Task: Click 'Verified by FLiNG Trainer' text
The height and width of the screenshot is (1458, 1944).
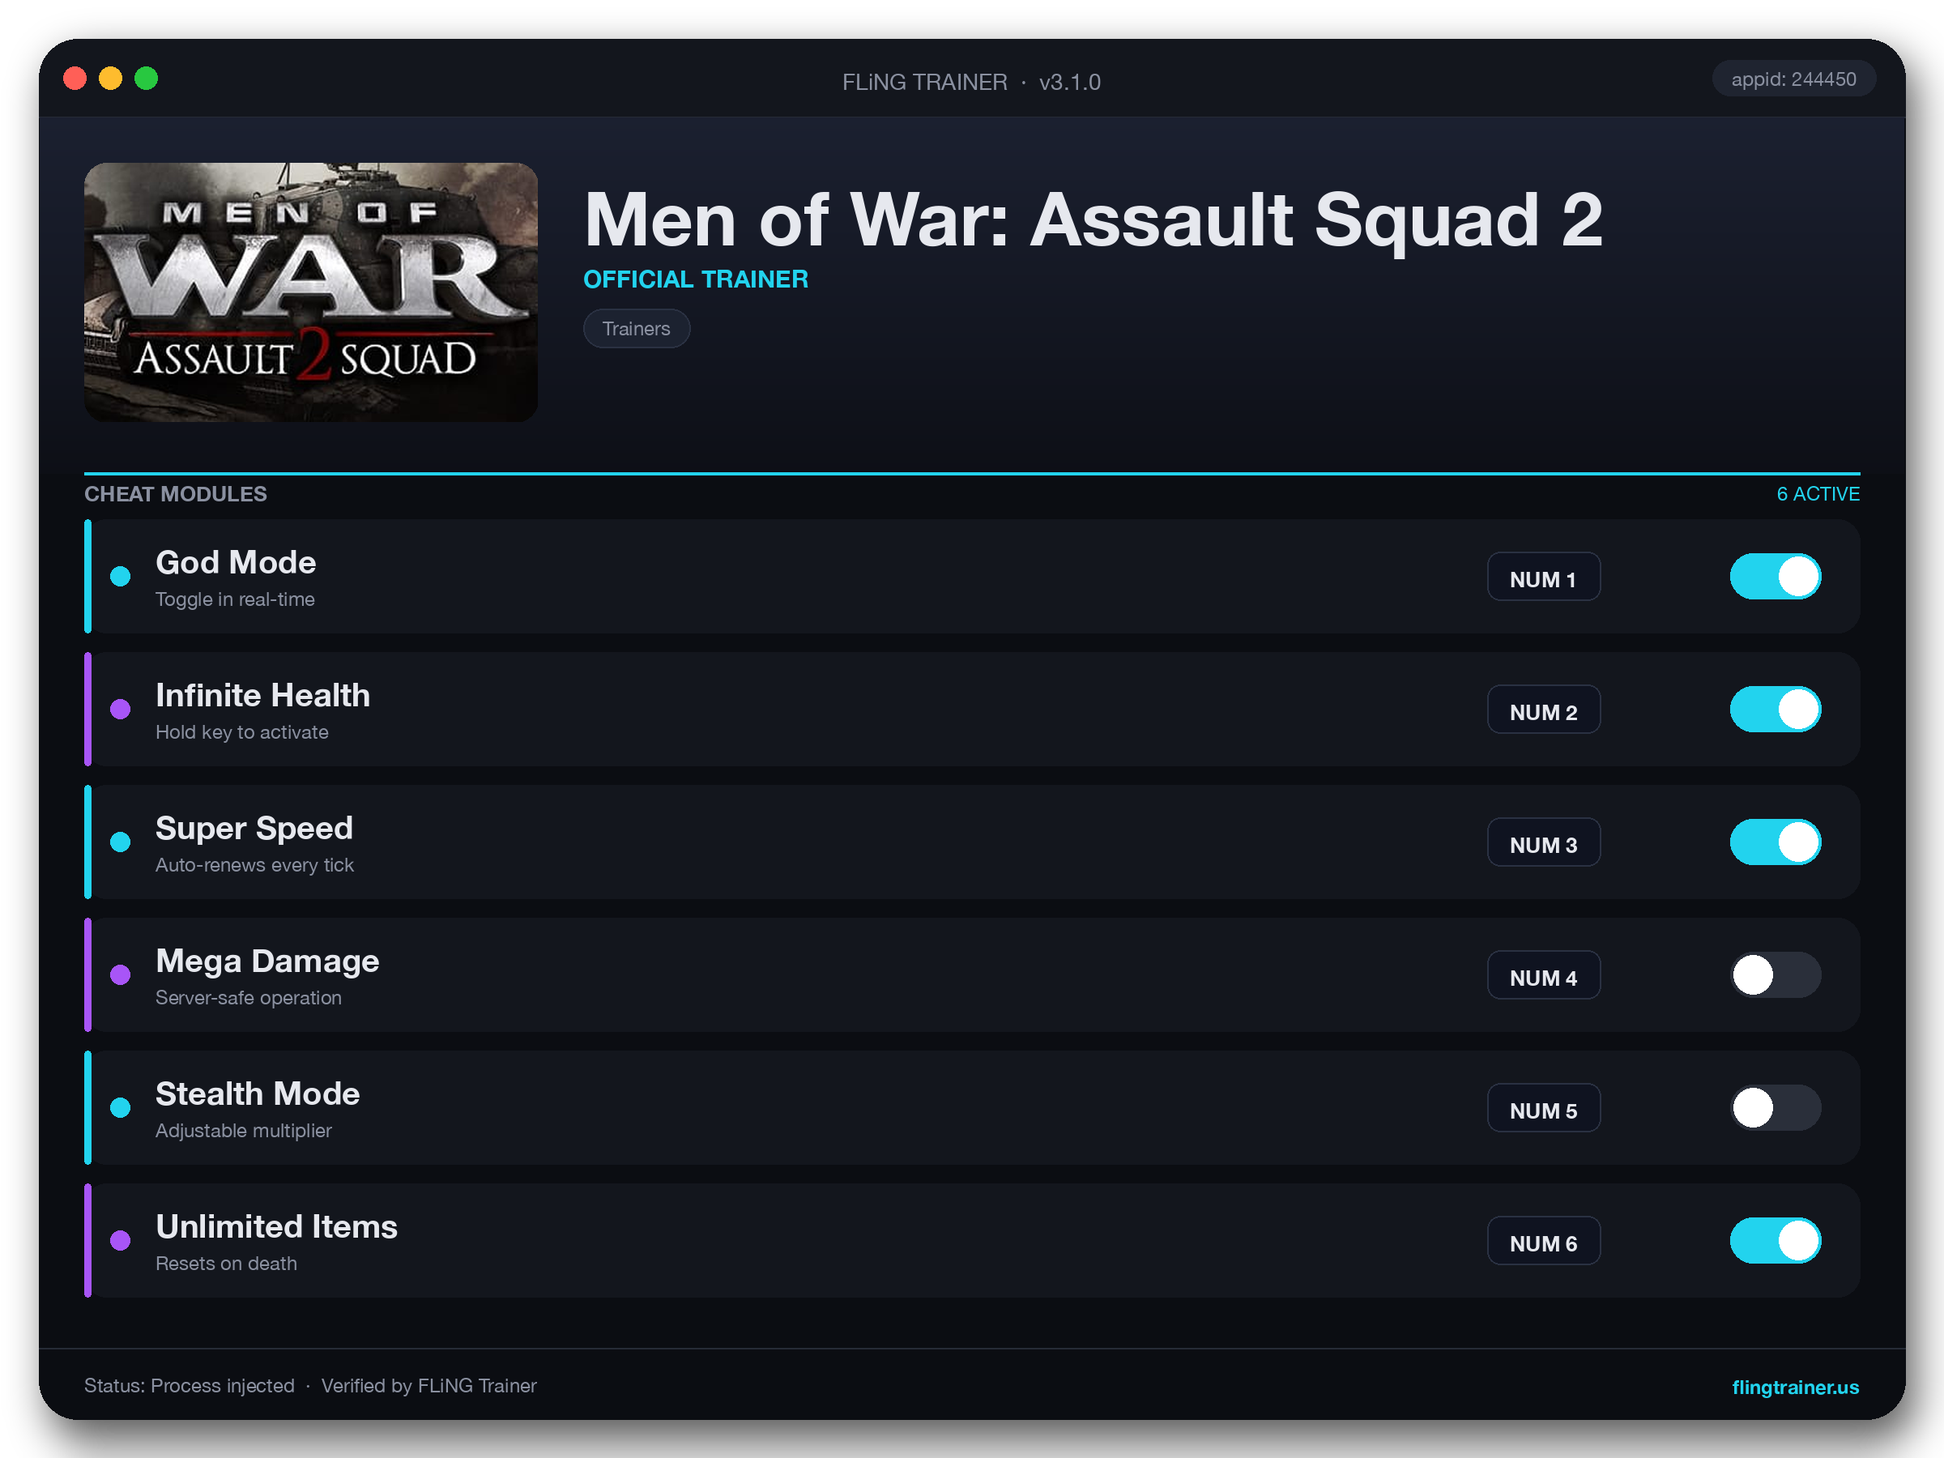Action: pos(428,1386)
